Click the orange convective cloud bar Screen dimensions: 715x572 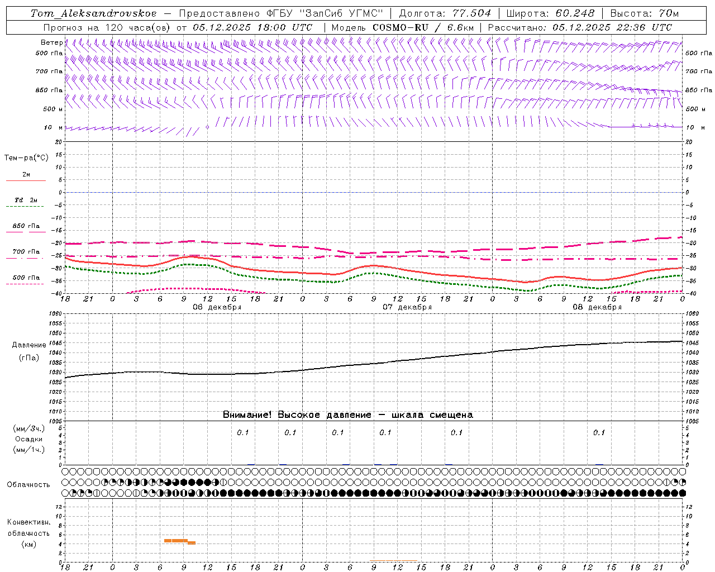pyautogui.click(x=179, y=541)
